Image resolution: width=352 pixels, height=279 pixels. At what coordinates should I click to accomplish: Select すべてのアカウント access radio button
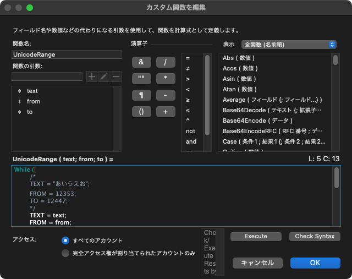tap(65, 240)
